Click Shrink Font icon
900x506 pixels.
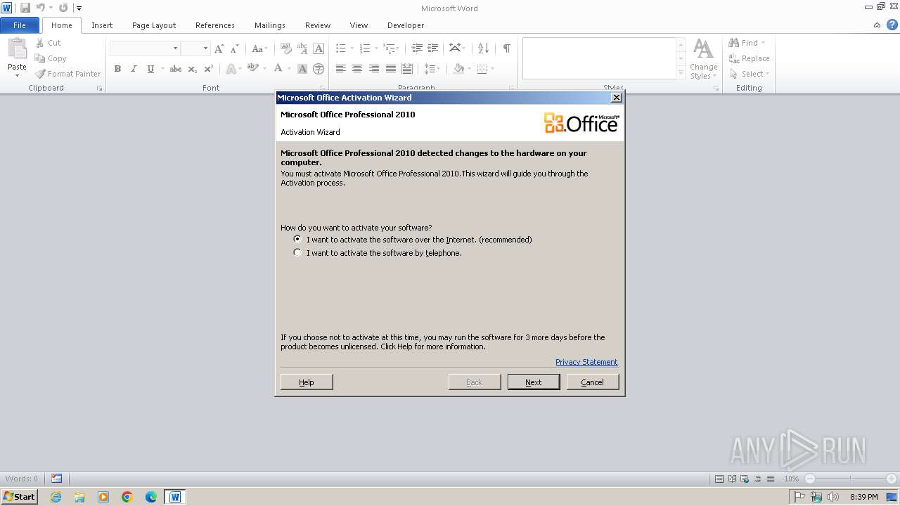click(234, 48)
